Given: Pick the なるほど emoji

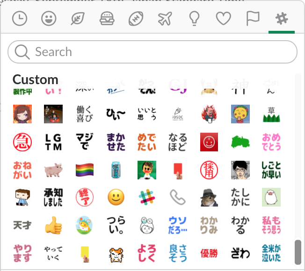Looking at the screenshot, I should pos(178,142).
